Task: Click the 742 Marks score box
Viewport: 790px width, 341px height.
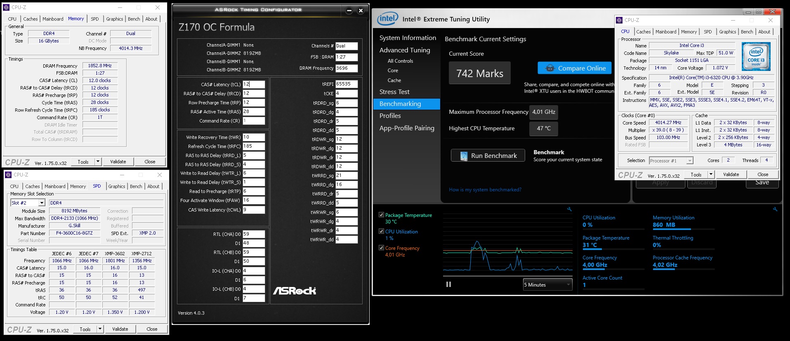Action: pyautogui.click(x=480, y=73)
